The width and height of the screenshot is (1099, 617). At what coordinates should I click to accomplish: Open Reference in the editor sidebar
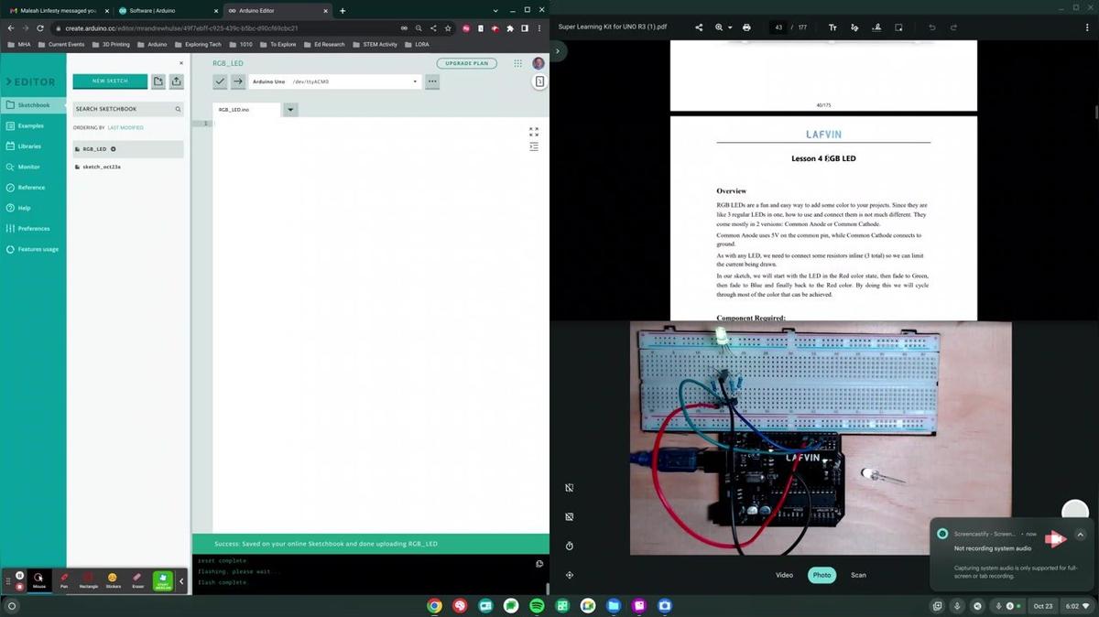pyautogui.click(x=33, y=188)
